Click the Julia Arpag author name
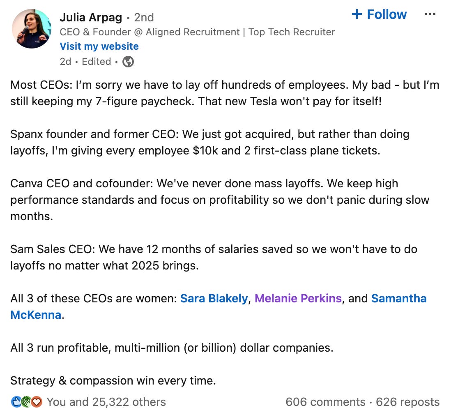This screenshot has width=451, height=410. (91, 18)
